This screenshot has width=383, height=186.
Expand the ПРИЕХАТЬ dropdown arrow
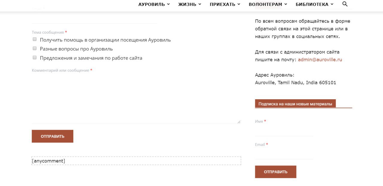tap(239, 4)
